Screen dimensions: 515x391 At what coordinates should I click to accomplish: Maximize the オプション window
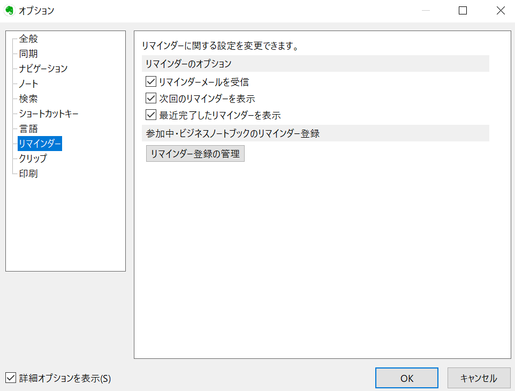pyautogui.click(x=463, y=10)
